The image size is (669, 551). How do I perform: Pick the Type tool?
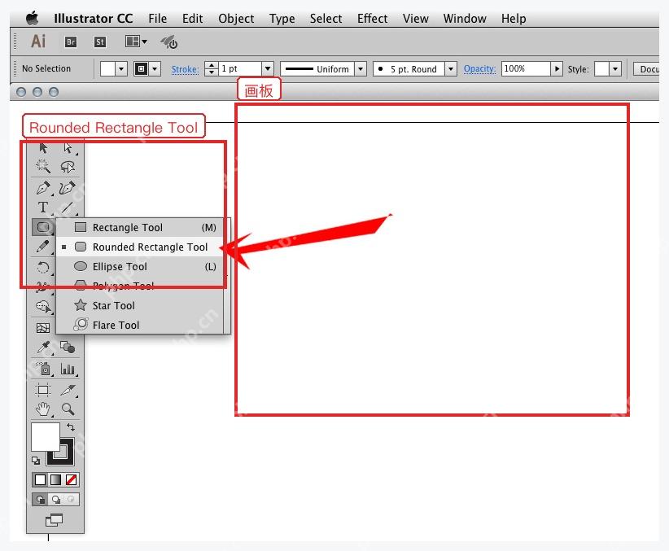pos(43,207)
